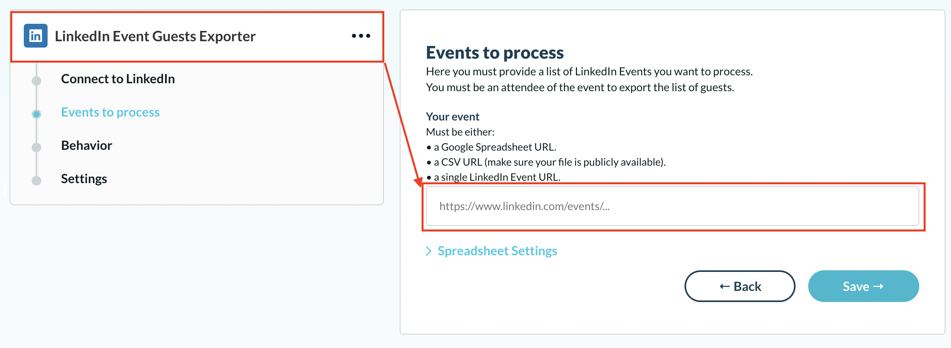Focus the LinkedIn event URL field
This screenshot has width=951, height=348.
tap(672, 206)
